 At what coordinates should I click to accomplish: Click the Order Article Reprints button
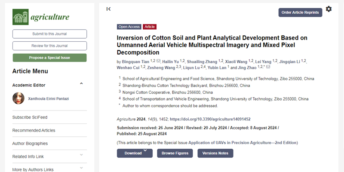click(300, 12)
